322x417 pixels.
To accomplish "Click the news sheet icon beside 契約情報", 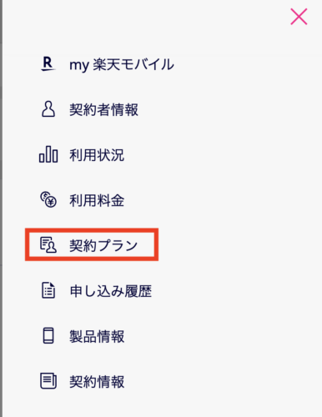I will coord(48,381).
